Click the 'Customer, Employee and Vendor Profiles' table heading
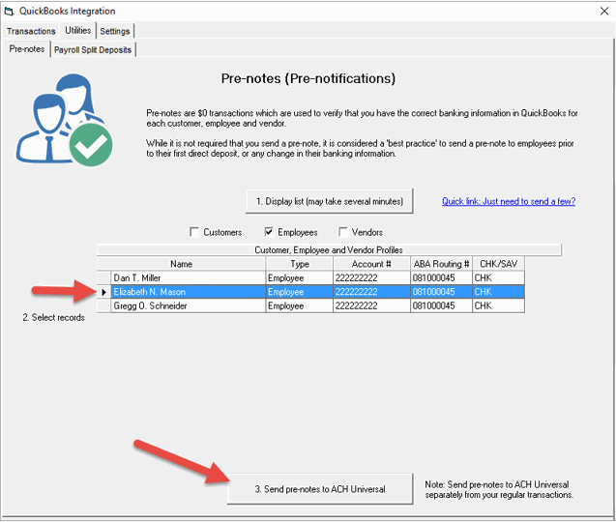This screenshot has width=616, height=522. [x=329, y=249]
